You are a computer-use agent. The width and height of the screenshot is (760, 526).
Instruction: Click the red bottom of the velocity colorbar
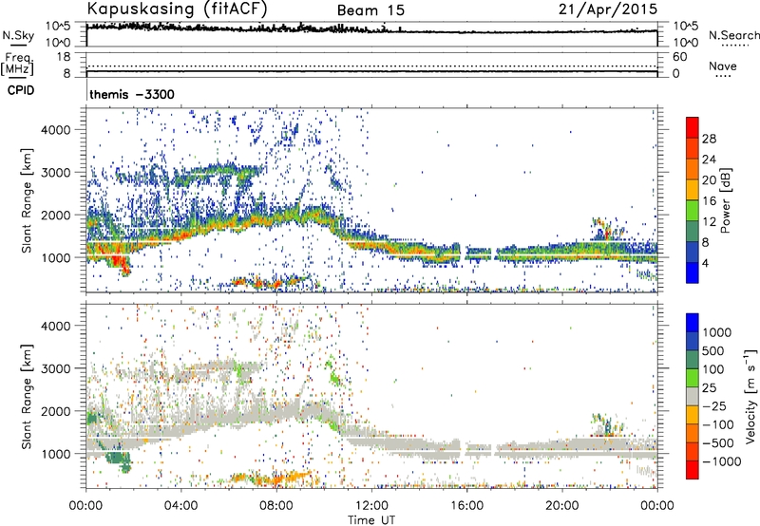click(x=693, y=470)
